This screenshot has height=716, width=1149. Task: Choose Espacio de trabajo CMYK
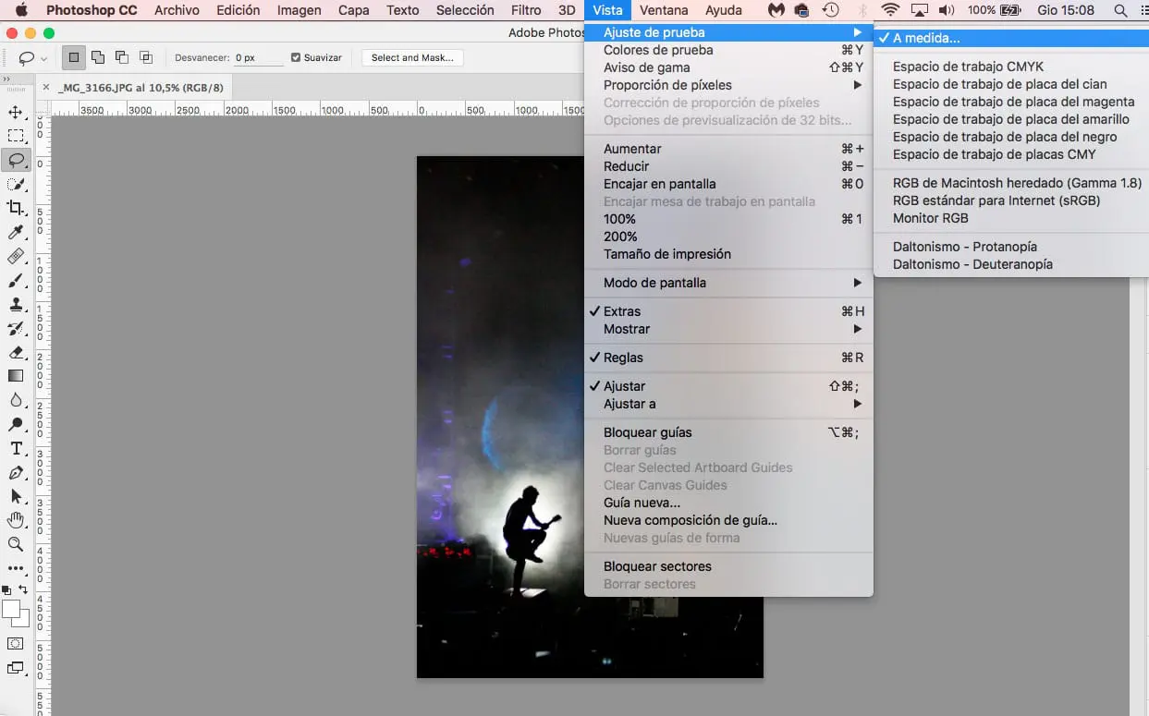click(x=968, y=67)
